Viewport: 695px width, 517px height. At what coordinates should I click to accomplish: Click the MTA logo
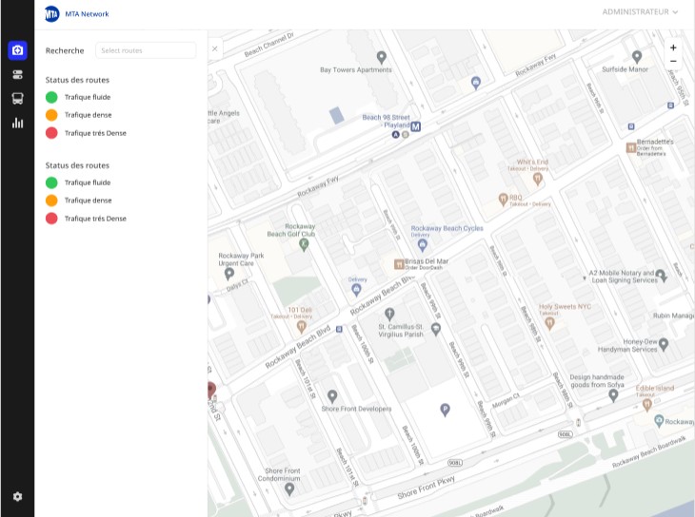(51, 14)
